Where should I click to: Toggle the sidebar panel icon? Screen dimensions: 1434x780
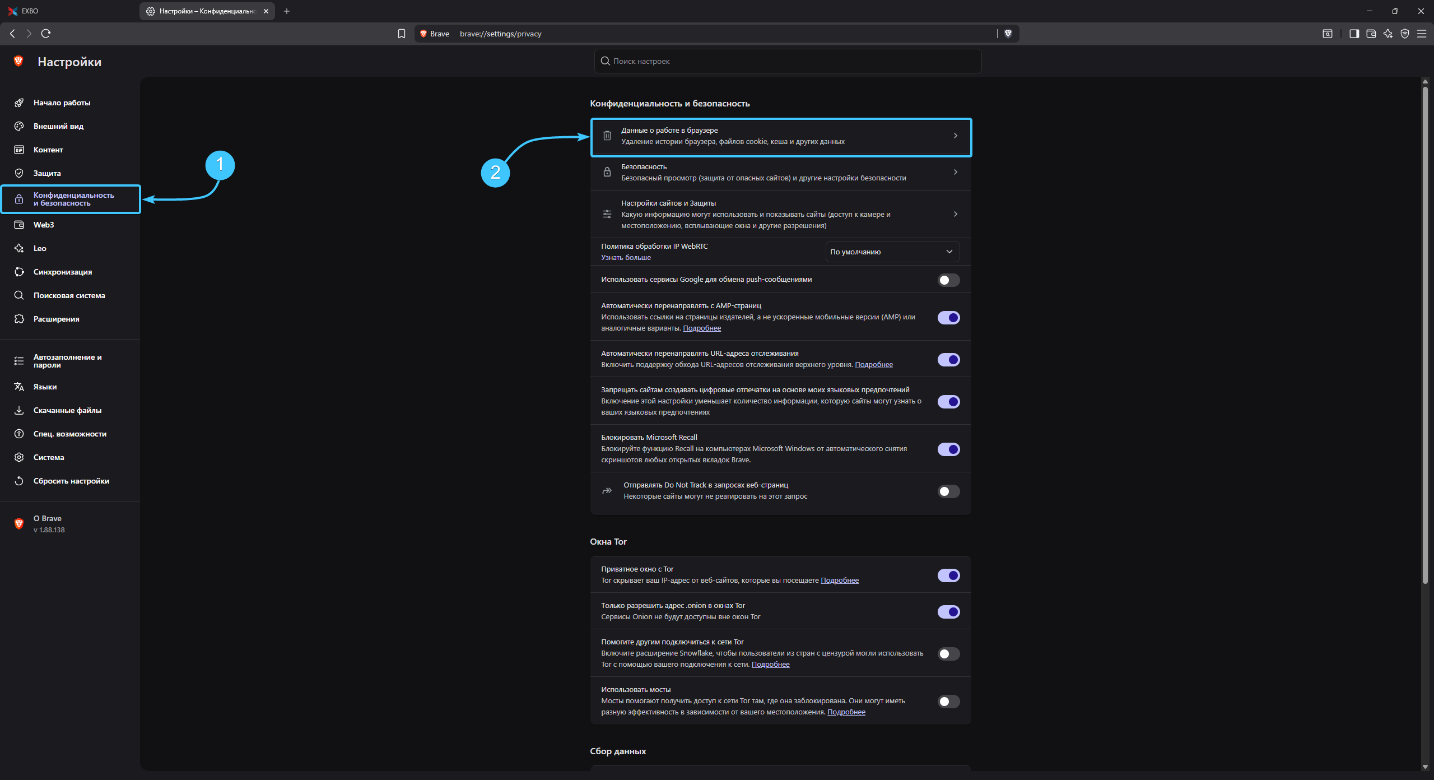point(1354,34)
